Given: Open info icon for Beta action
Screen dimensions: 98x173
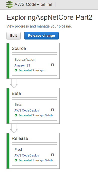Looking at the screenshot, I should coord(52,110).
